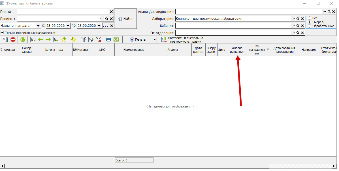Sort by the Дата взятия column header
Screen dimensions: 339x171
click(x=199, y=50)
